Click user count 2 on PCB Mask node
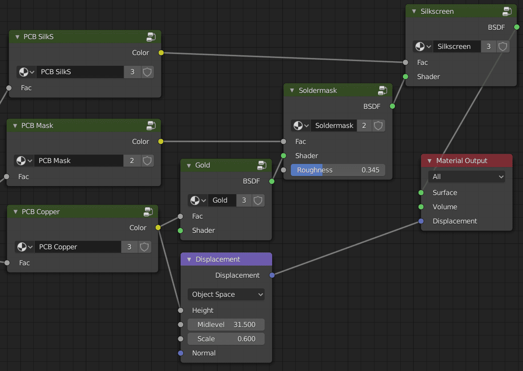This screenshot has height=371, width=523. coord(132,161)
